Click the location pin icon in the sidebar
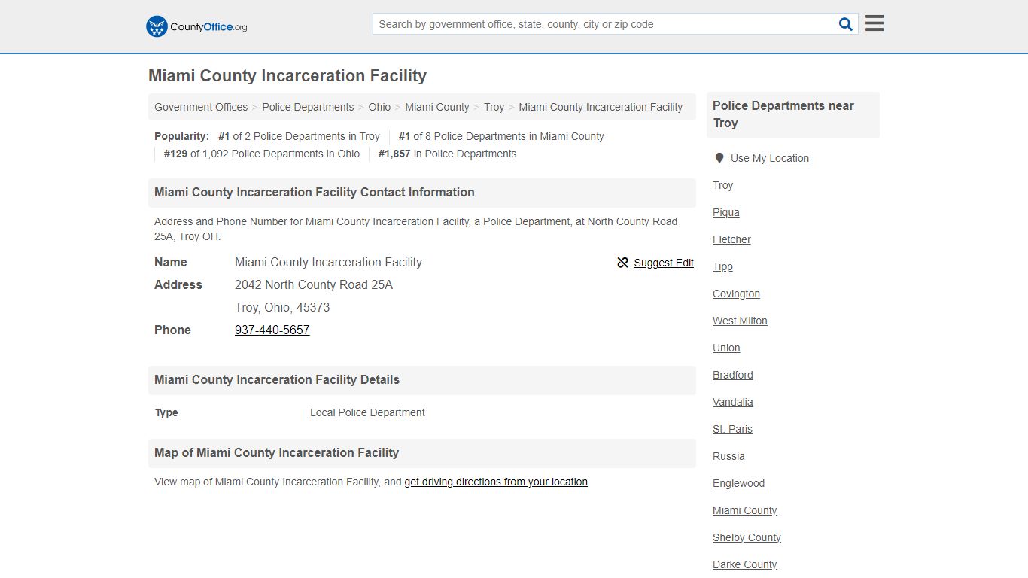1028x578 pixels. coord(719,158)
